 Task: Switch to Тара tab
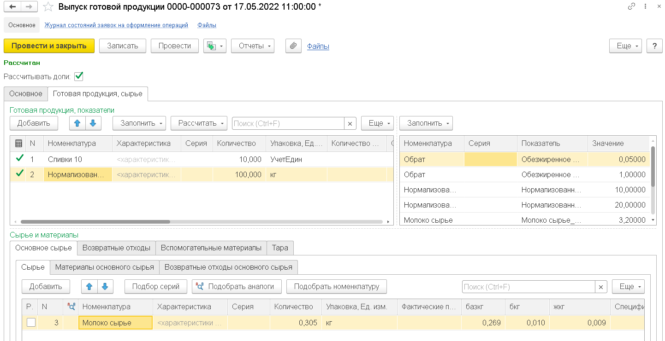pyautogui.click(x=280, y=248)
